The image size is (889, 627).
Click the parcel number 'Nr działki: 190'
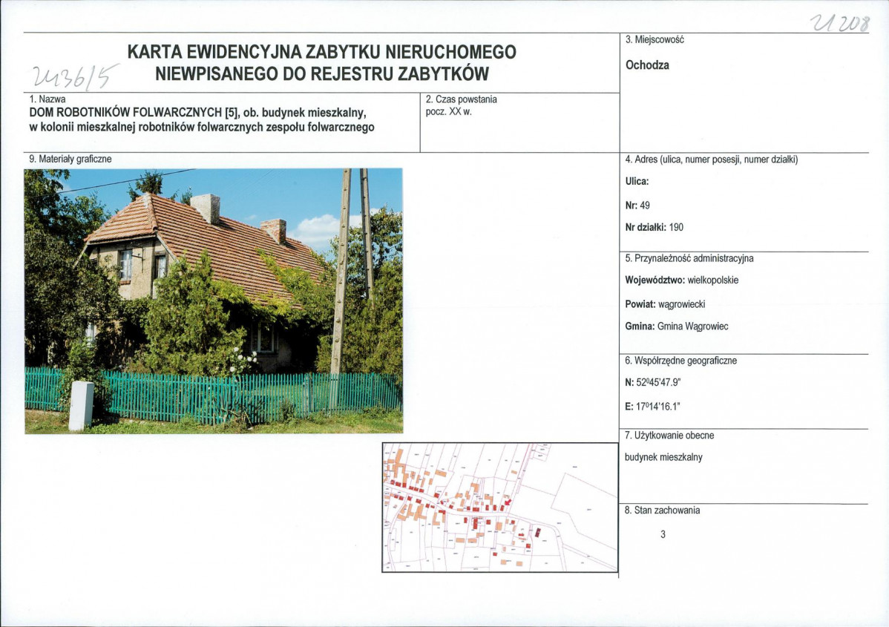pyautogui.click(x=655, y=227)
